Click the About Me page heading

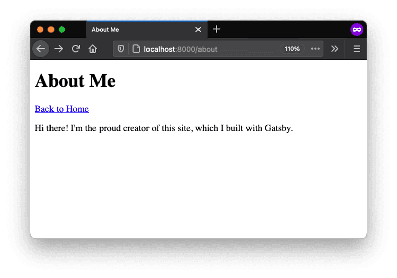pyautogui.click(x=75, y=81)
